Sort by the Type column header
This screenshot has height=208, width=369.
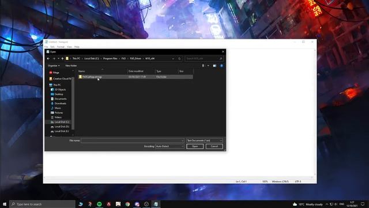click(167, 71)
